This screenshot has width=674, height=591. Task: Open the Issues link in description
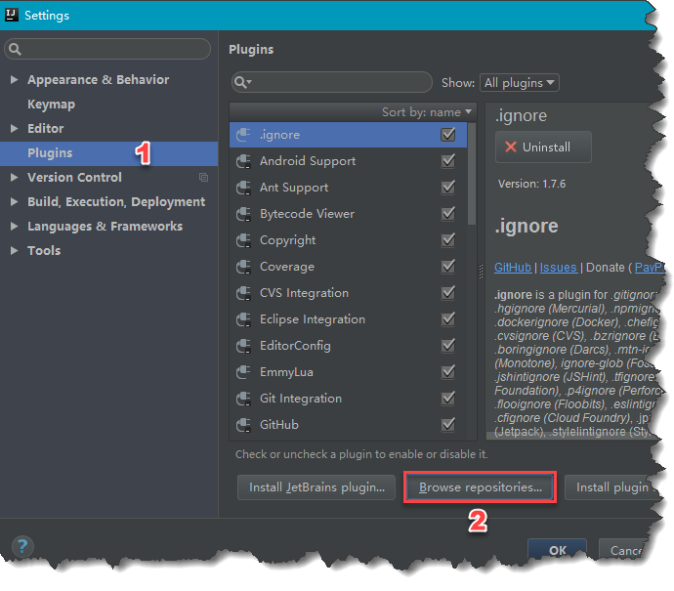click(559, 268)
